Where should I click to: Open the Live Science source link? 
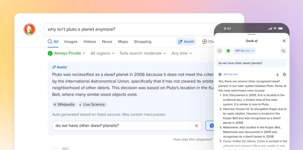92,105
